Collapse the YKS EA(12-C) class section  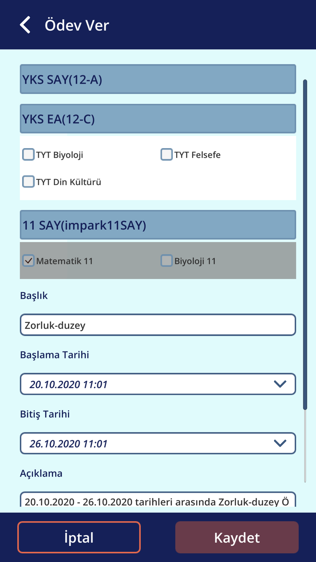pyautogui.click(x=158, y=119)
